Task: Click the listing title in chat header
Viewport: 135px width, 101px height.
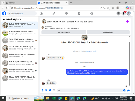Action: pos(70,22)
